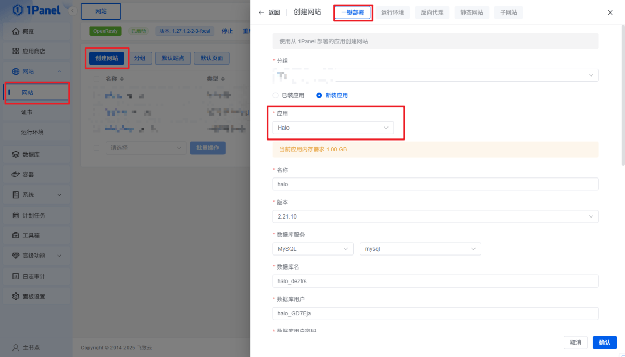Click the 确认 confirm button
Screen dimensions: 625x357
click(604, 342)
